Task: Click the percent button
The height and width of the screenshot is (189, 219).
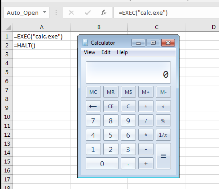Action: coord(163,121)
